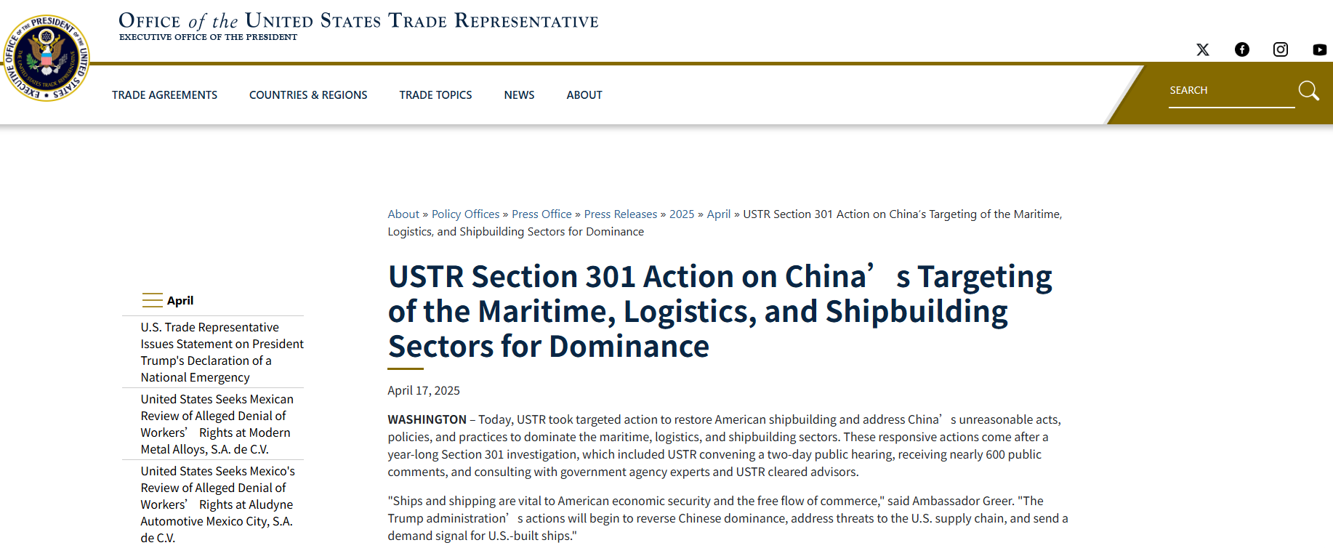This screenshot has width=1333, height=548.
Task: Click the search magnifying glass icon
Action: (1308, 91)
